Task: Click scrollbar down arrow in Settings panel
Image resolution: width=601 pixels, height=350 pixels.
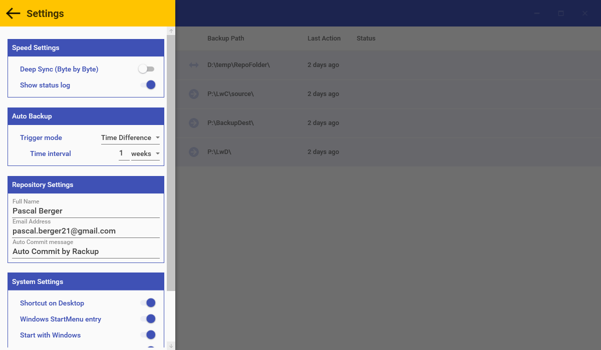Action: pos(171,345)
